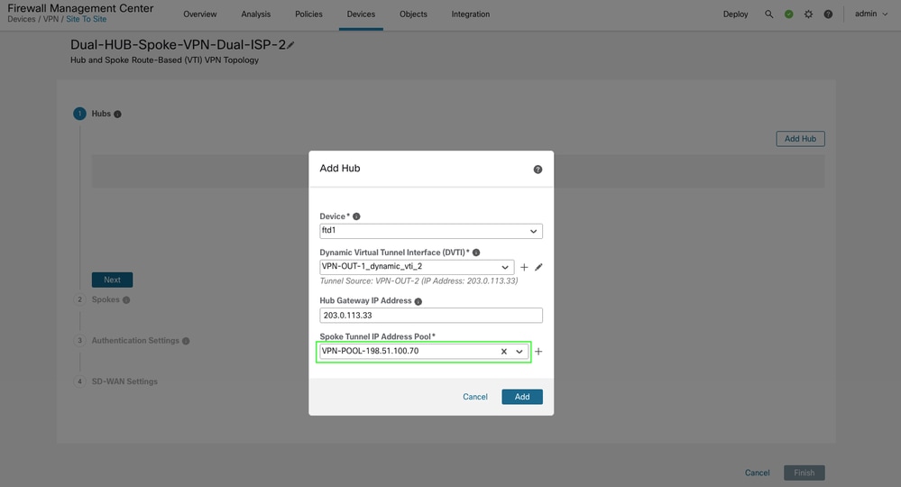Edit the DVTI with the pencil icon
The width and height of the screenshot is (901, 487).
(538, 267)
